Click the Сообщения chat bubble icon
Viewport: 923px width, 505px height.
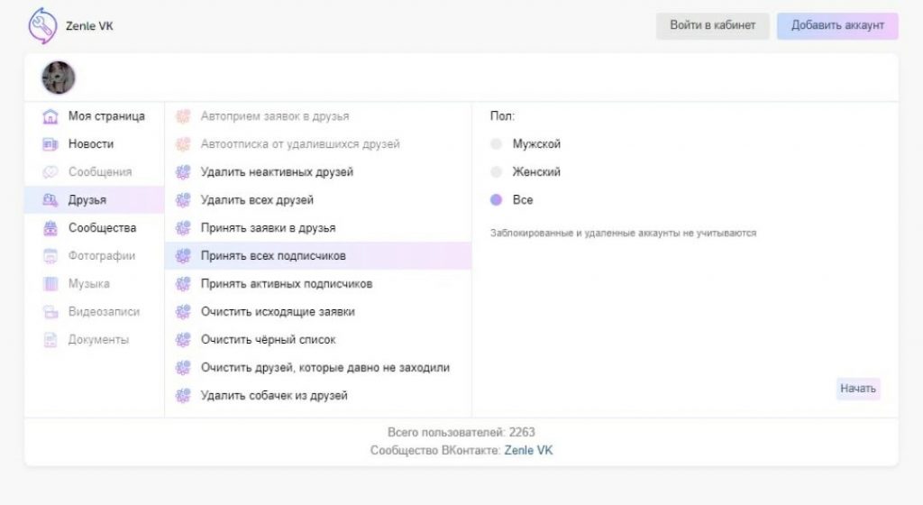point(50,172)
